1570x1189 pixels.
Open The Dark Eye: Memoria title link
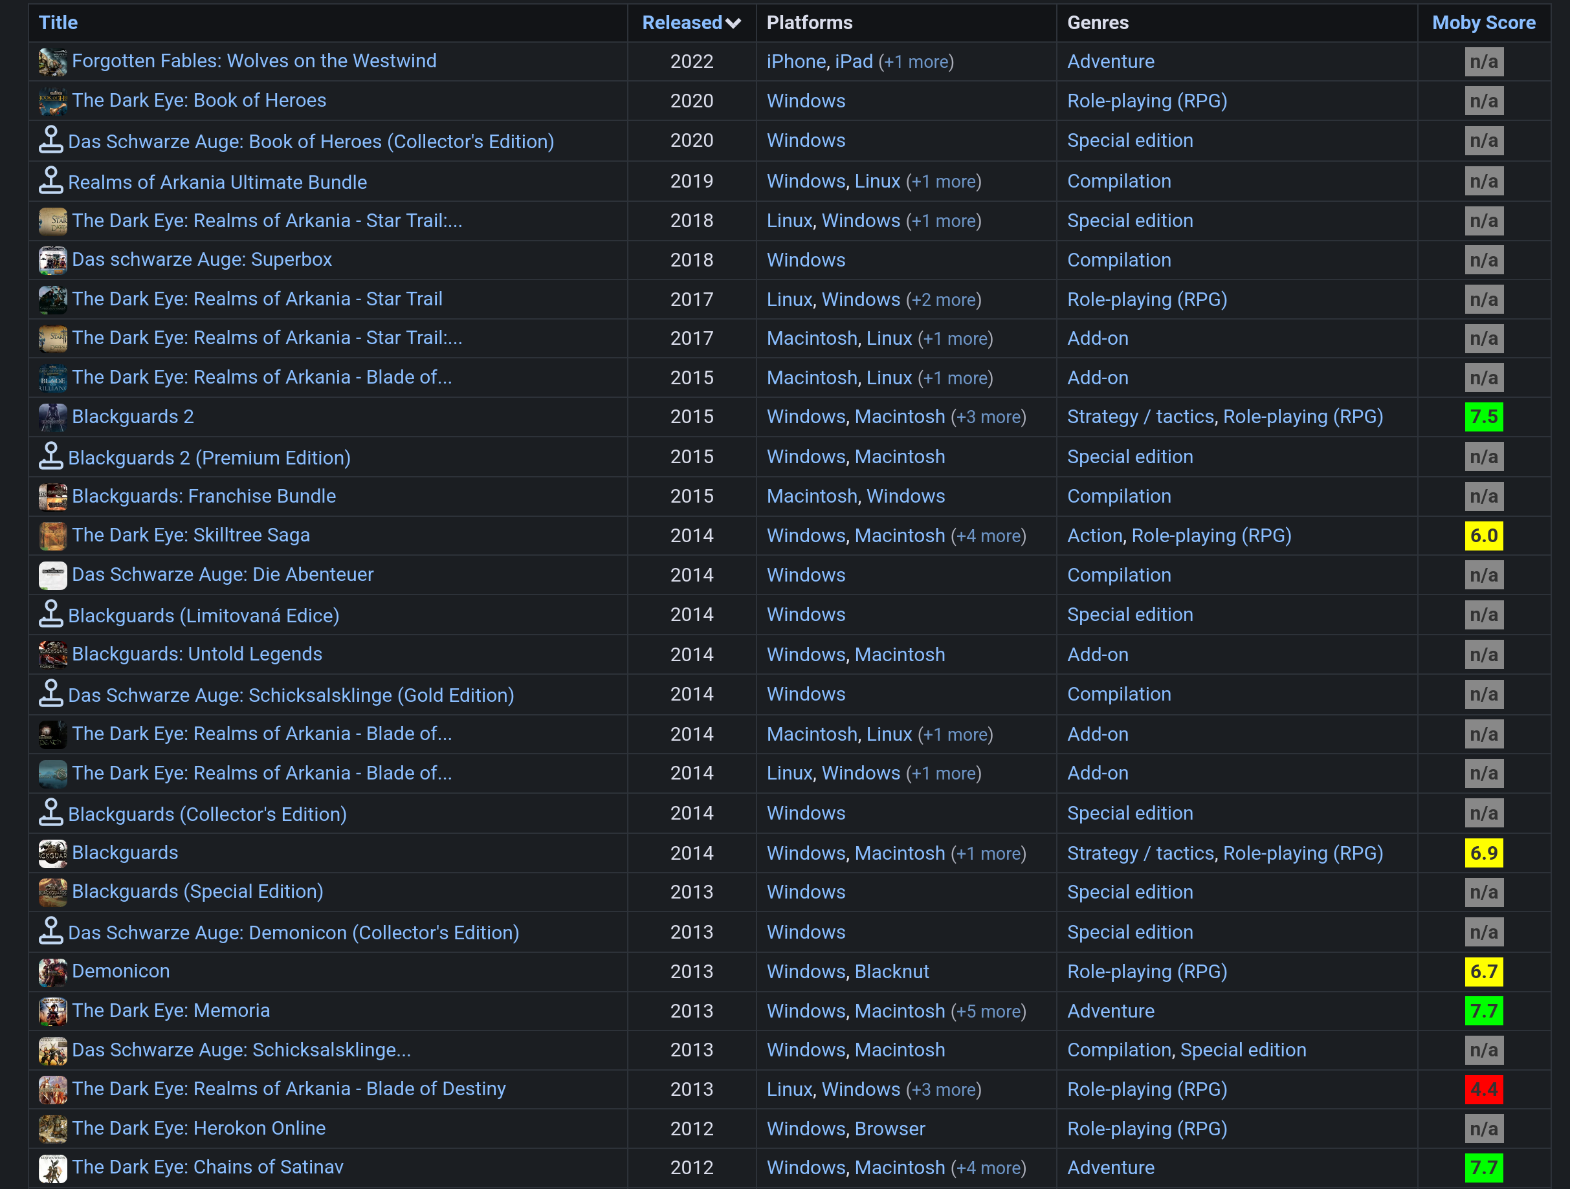click(171, 1010)
